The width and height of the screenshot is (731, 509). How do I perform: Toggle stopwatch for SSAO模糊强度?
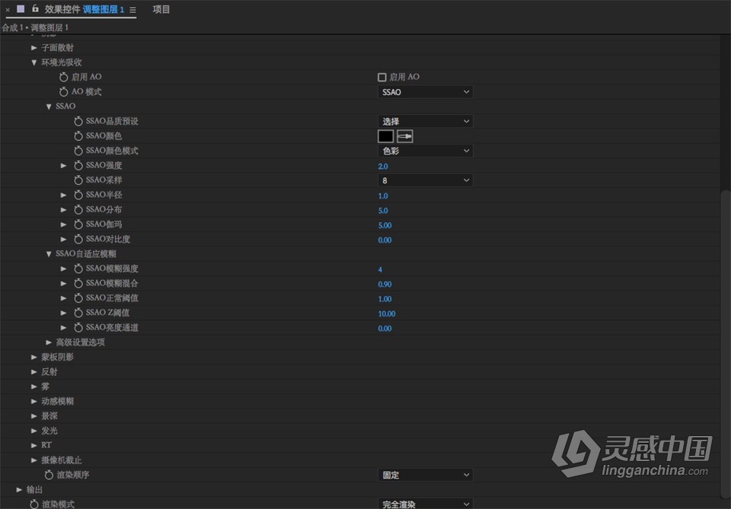coord(78,269)
